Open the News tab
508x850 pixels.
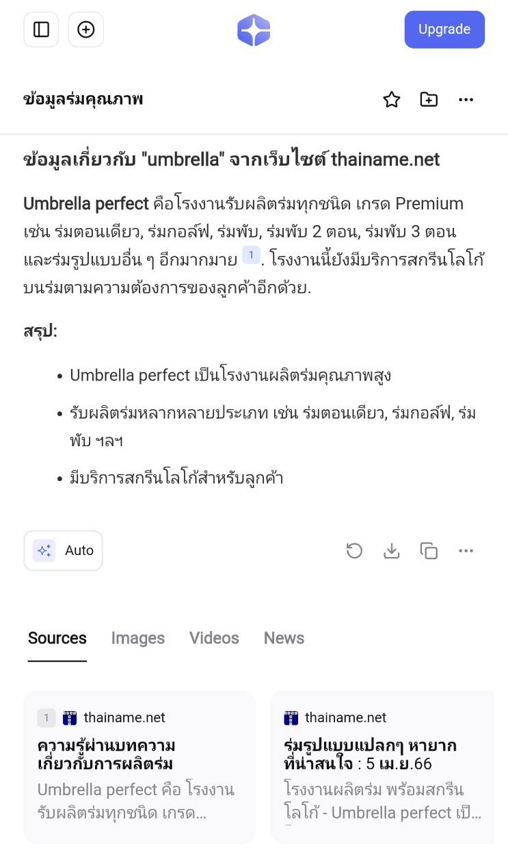pyautogui.click(x=284, y=638)
